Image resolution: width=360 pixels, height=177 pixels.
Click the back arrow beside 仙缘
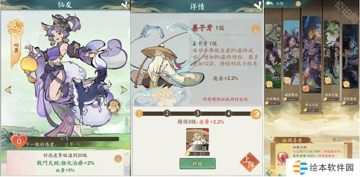click(269, 3)
